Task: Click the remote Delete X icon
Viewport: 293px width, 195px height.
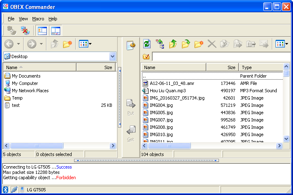Action: point(212,44)
